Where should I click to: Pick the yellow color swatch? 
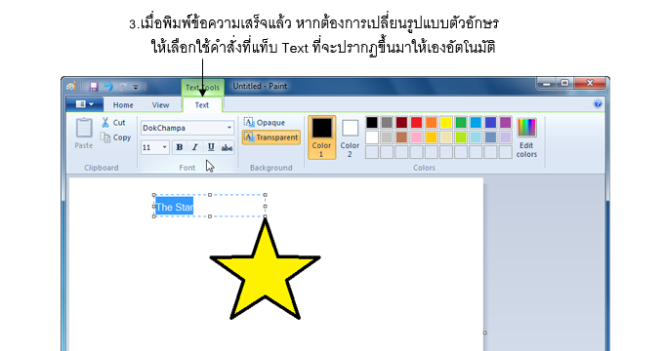click(446, 123)
